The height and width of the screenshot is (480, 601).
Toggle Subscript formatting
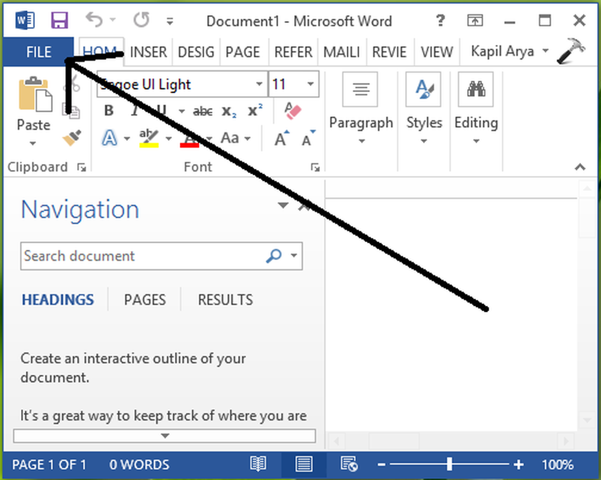coord(229,111)
